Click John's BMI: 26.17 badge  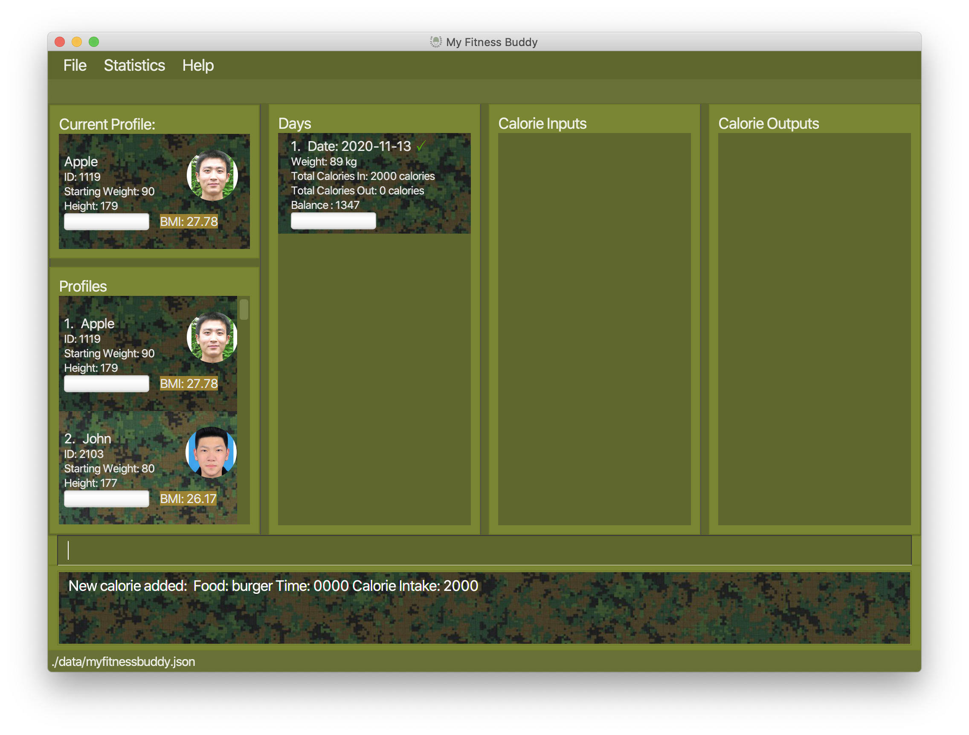(188, 498)
